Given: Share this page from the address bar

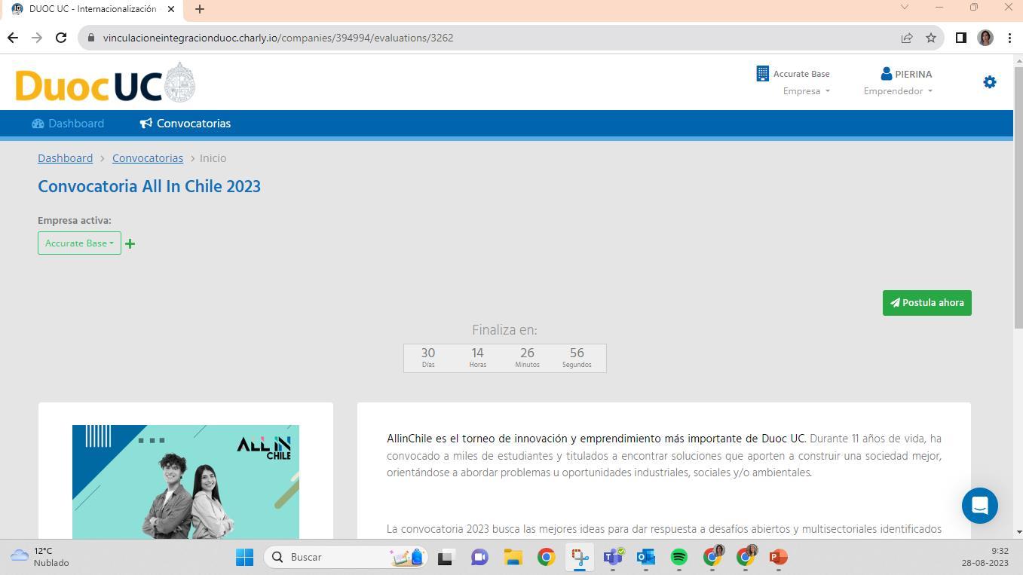Looking at the screenshot, I should pyautogui.click(x=907, y=38).
